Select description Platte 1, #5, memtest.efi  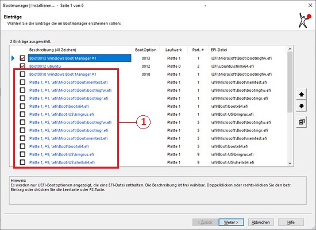coord(68,138)
